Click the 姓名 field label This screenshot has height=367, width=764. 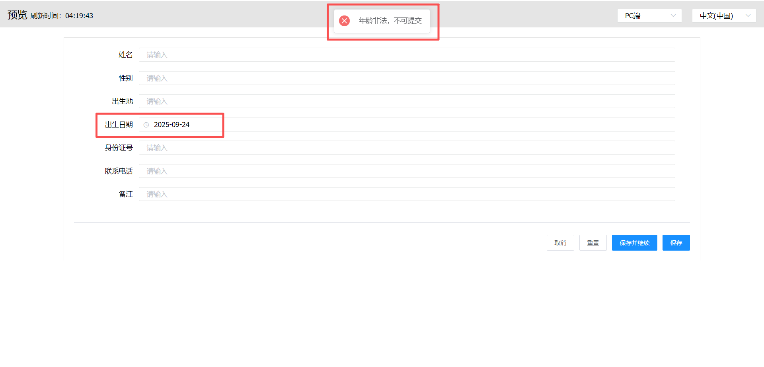[x=125, y=55]
